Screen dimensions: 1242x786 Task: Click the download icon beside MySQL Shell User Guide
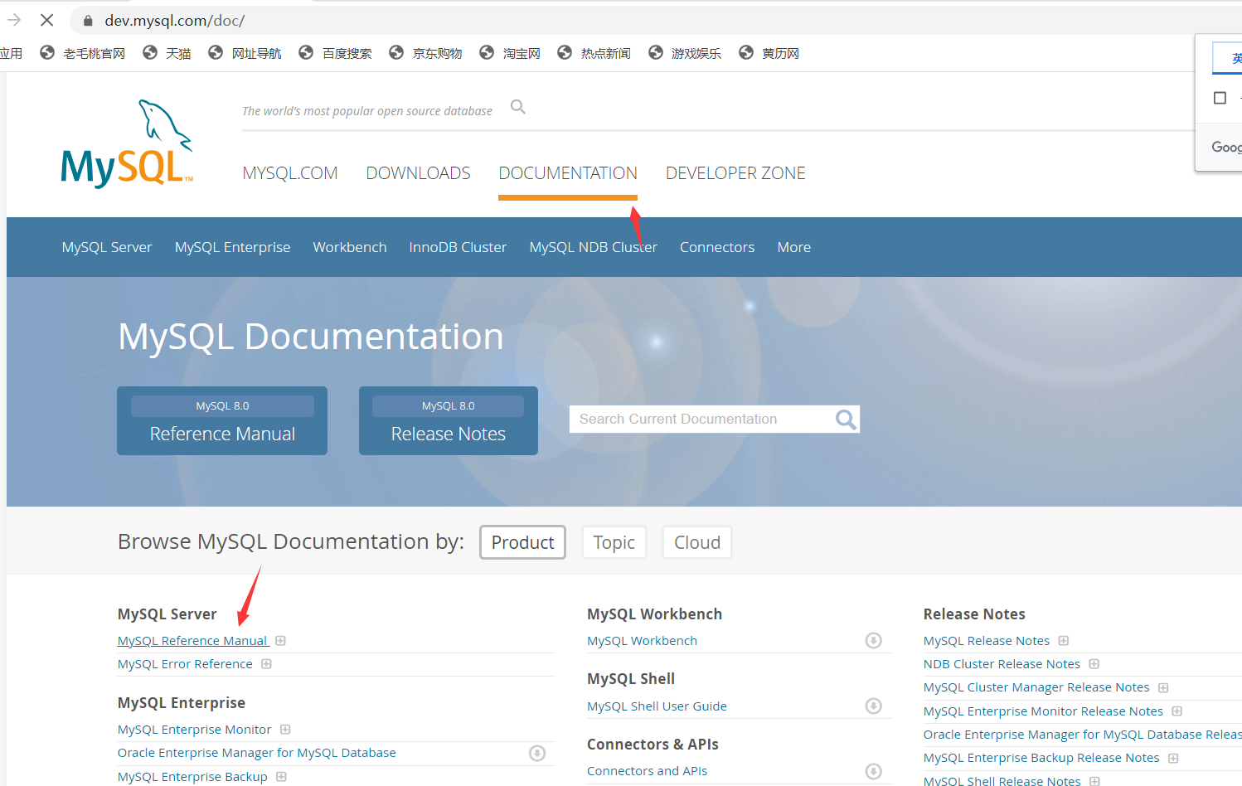tap(873, 706)
